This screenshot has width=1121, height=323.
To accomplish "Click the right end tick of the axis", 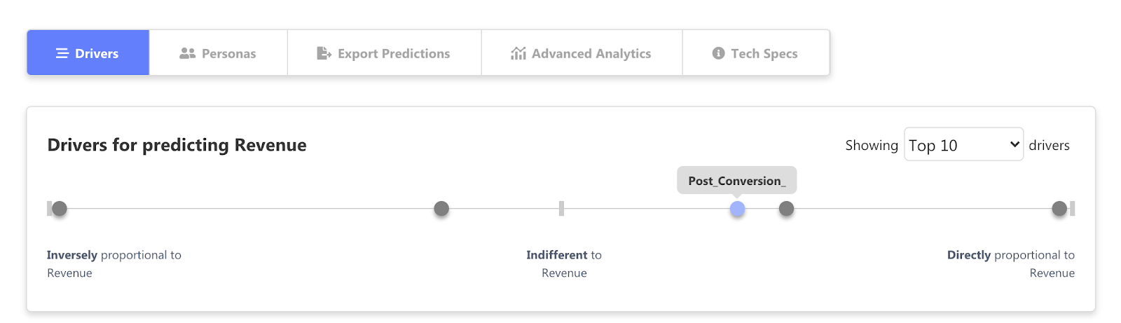I will [x=1072, y=208].
